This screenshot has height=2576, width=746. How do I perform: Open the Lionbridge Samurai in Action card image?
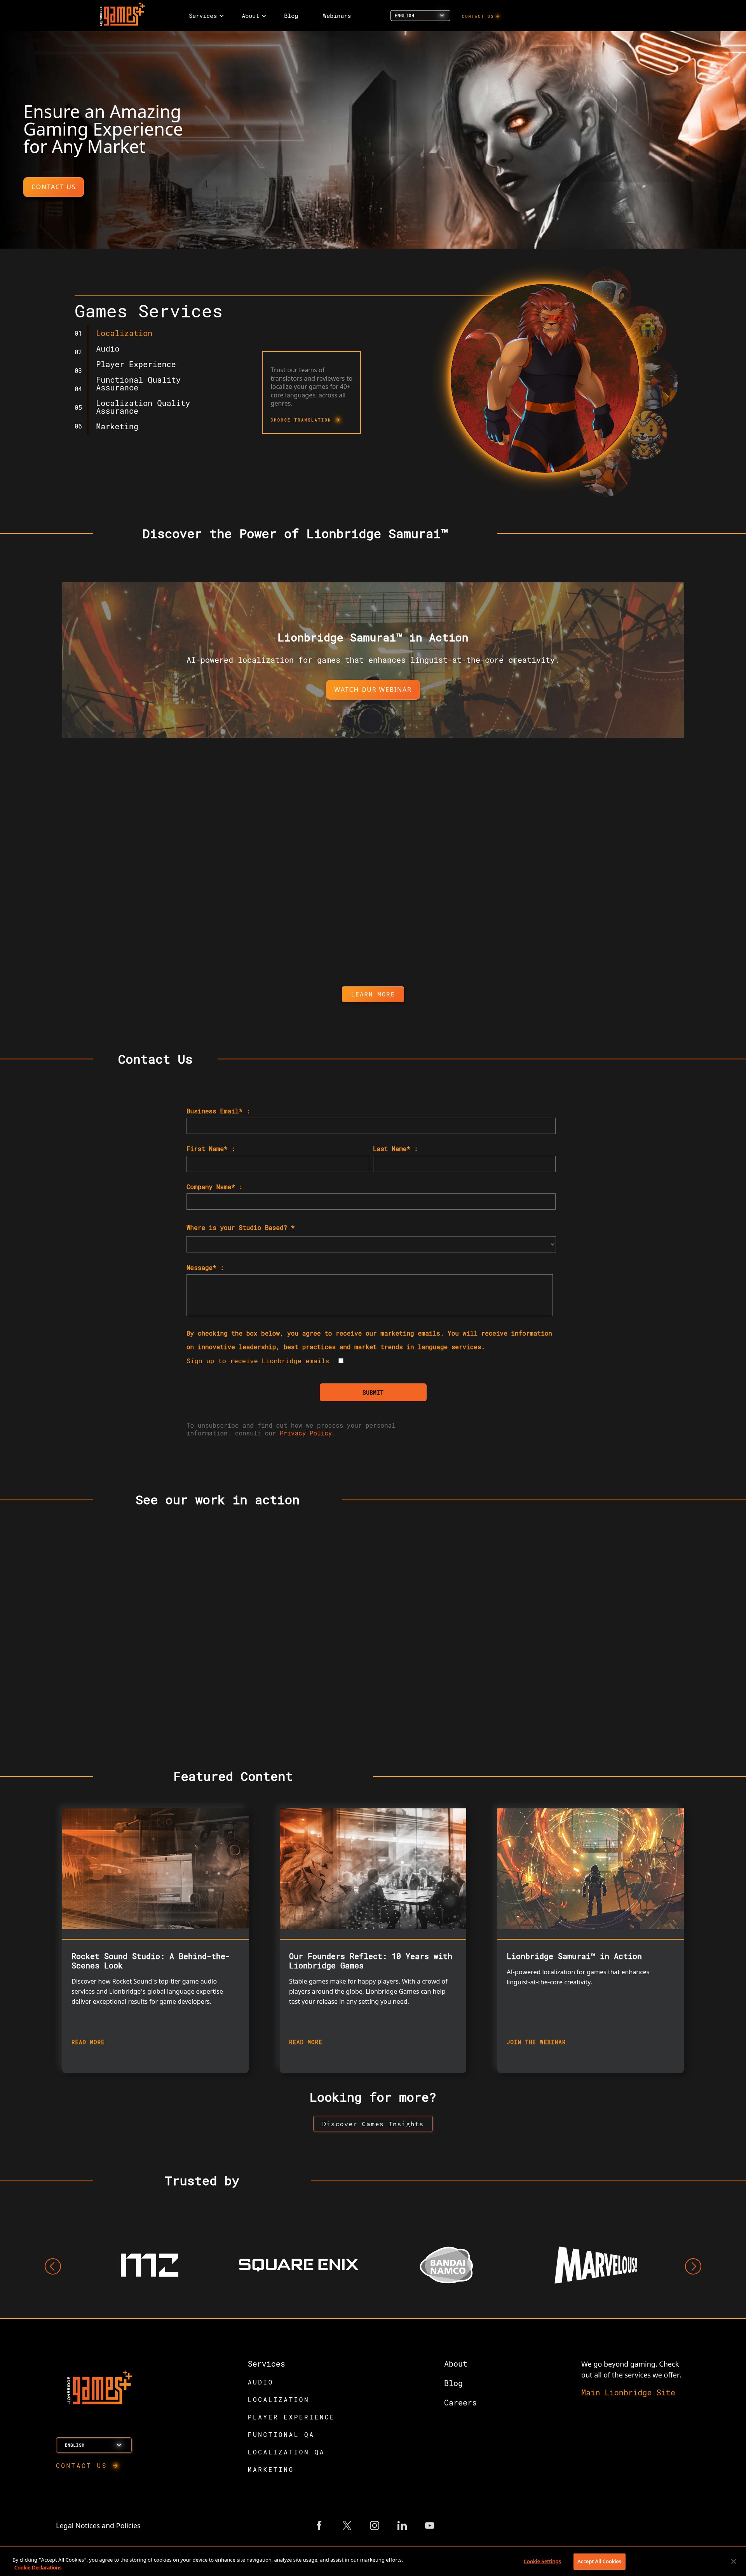point(590,1869)
